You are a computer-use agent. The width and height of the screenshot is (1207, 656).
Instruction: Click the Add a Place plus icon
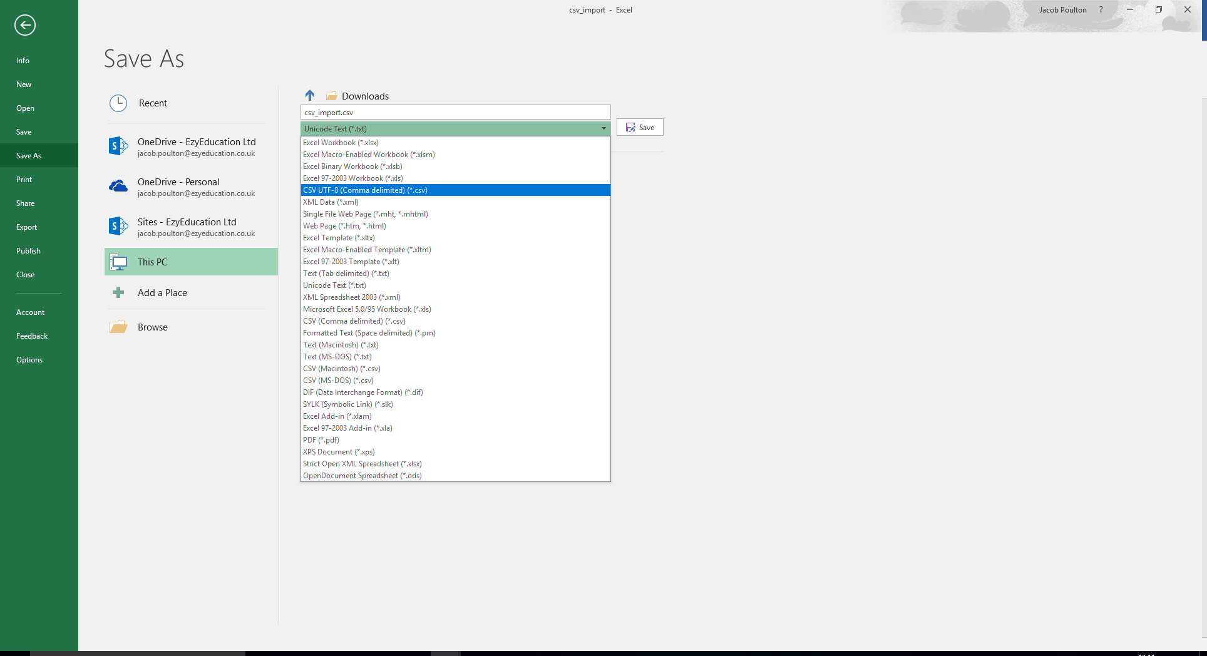point(118,293)
